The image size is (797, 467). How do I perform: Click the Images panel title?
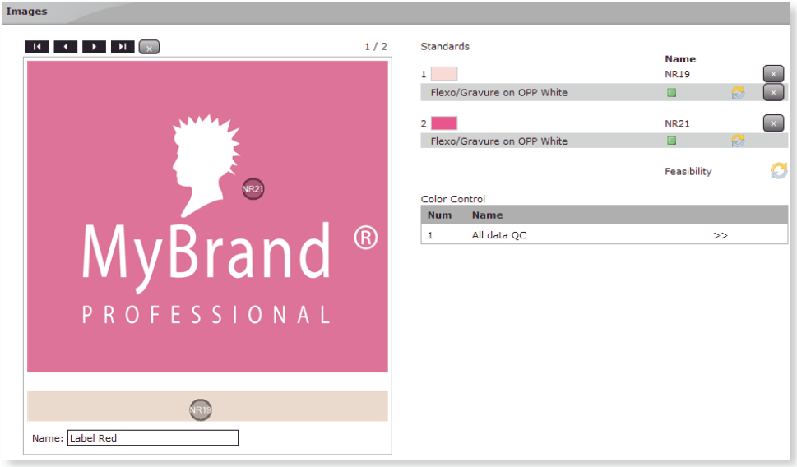click(26, 12)
